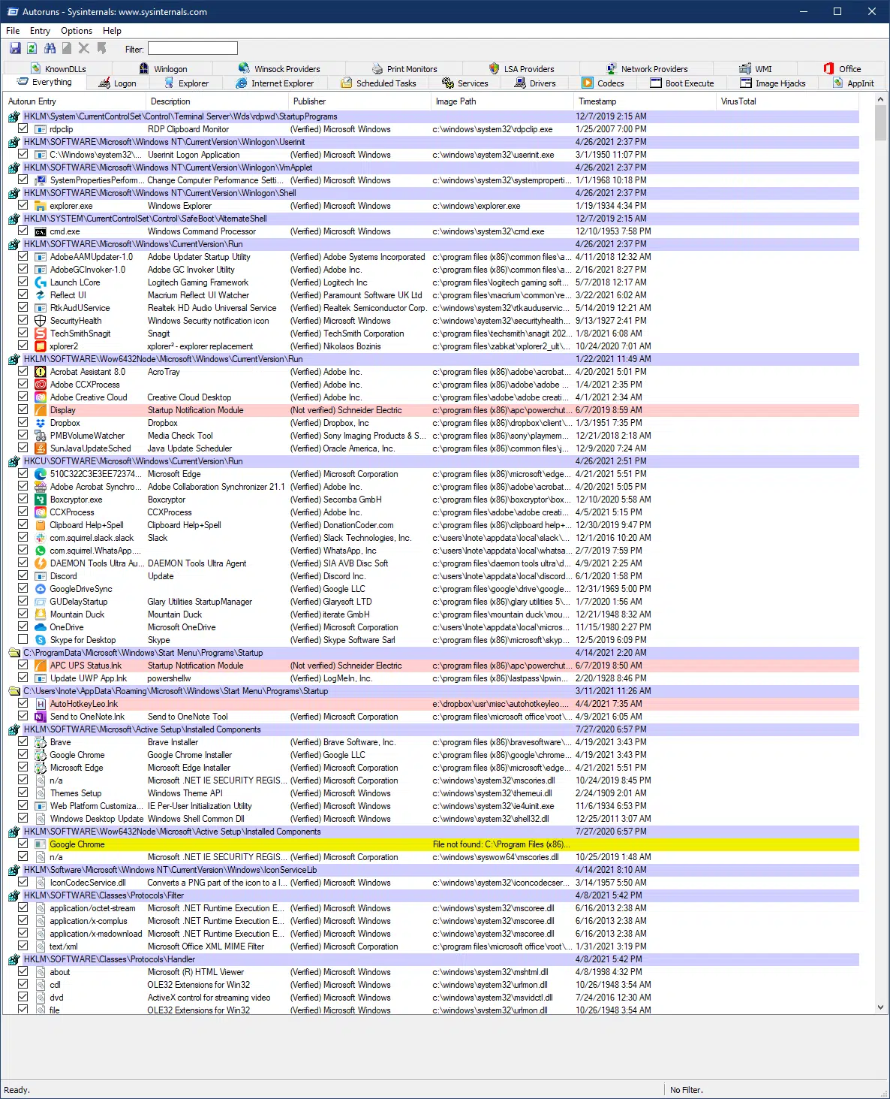This screenshot has height=1099, width=890.
Task: Click the com.squirrel.slack.slack entry icon
Action: [x=41, y=538]
